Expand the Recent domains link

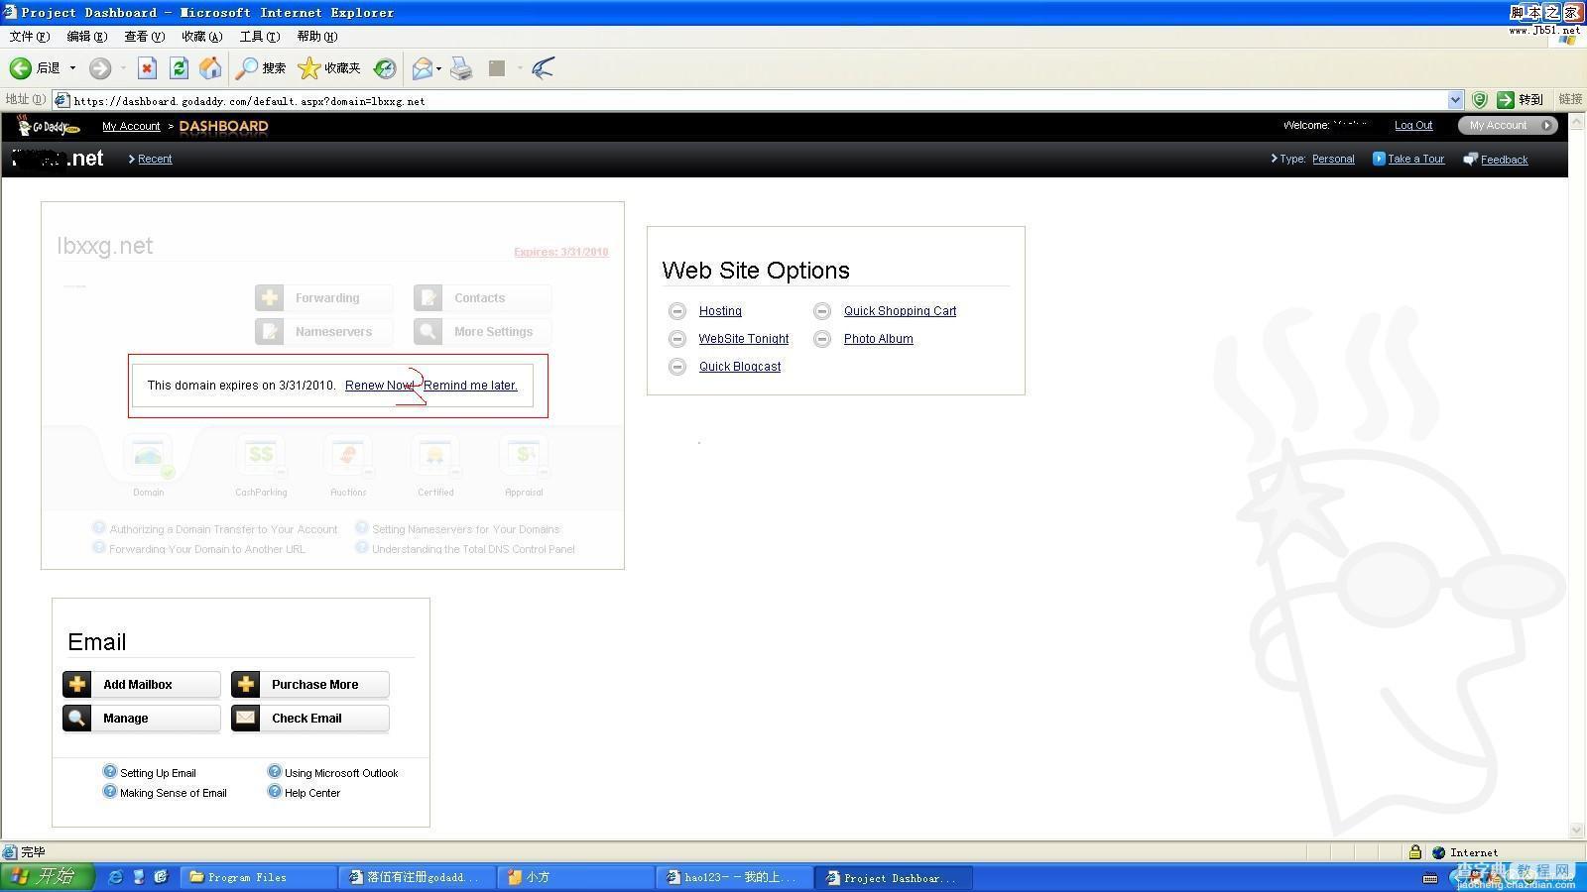click(x=155, y=159)
